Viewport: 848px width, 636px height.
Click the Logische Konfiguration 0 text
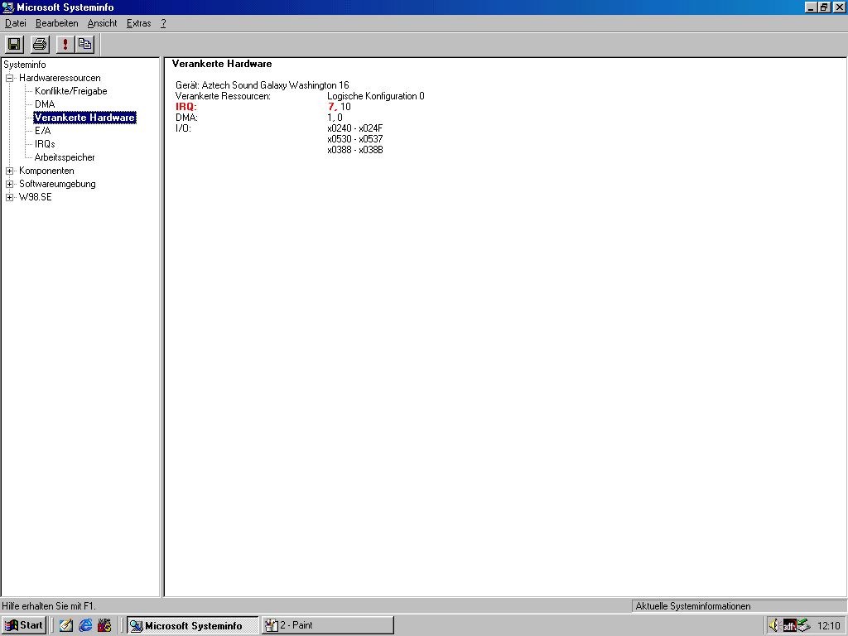pyautogui.click(x=376, y=96)
